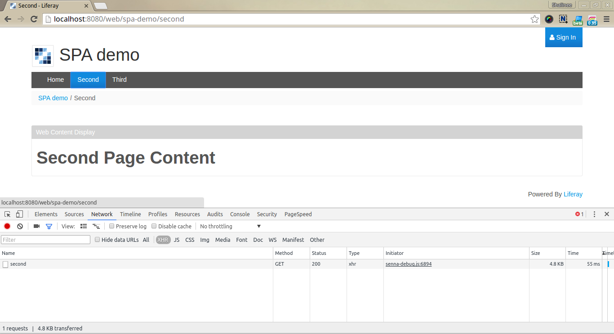Filter requests by JS

tap(177, 240)
